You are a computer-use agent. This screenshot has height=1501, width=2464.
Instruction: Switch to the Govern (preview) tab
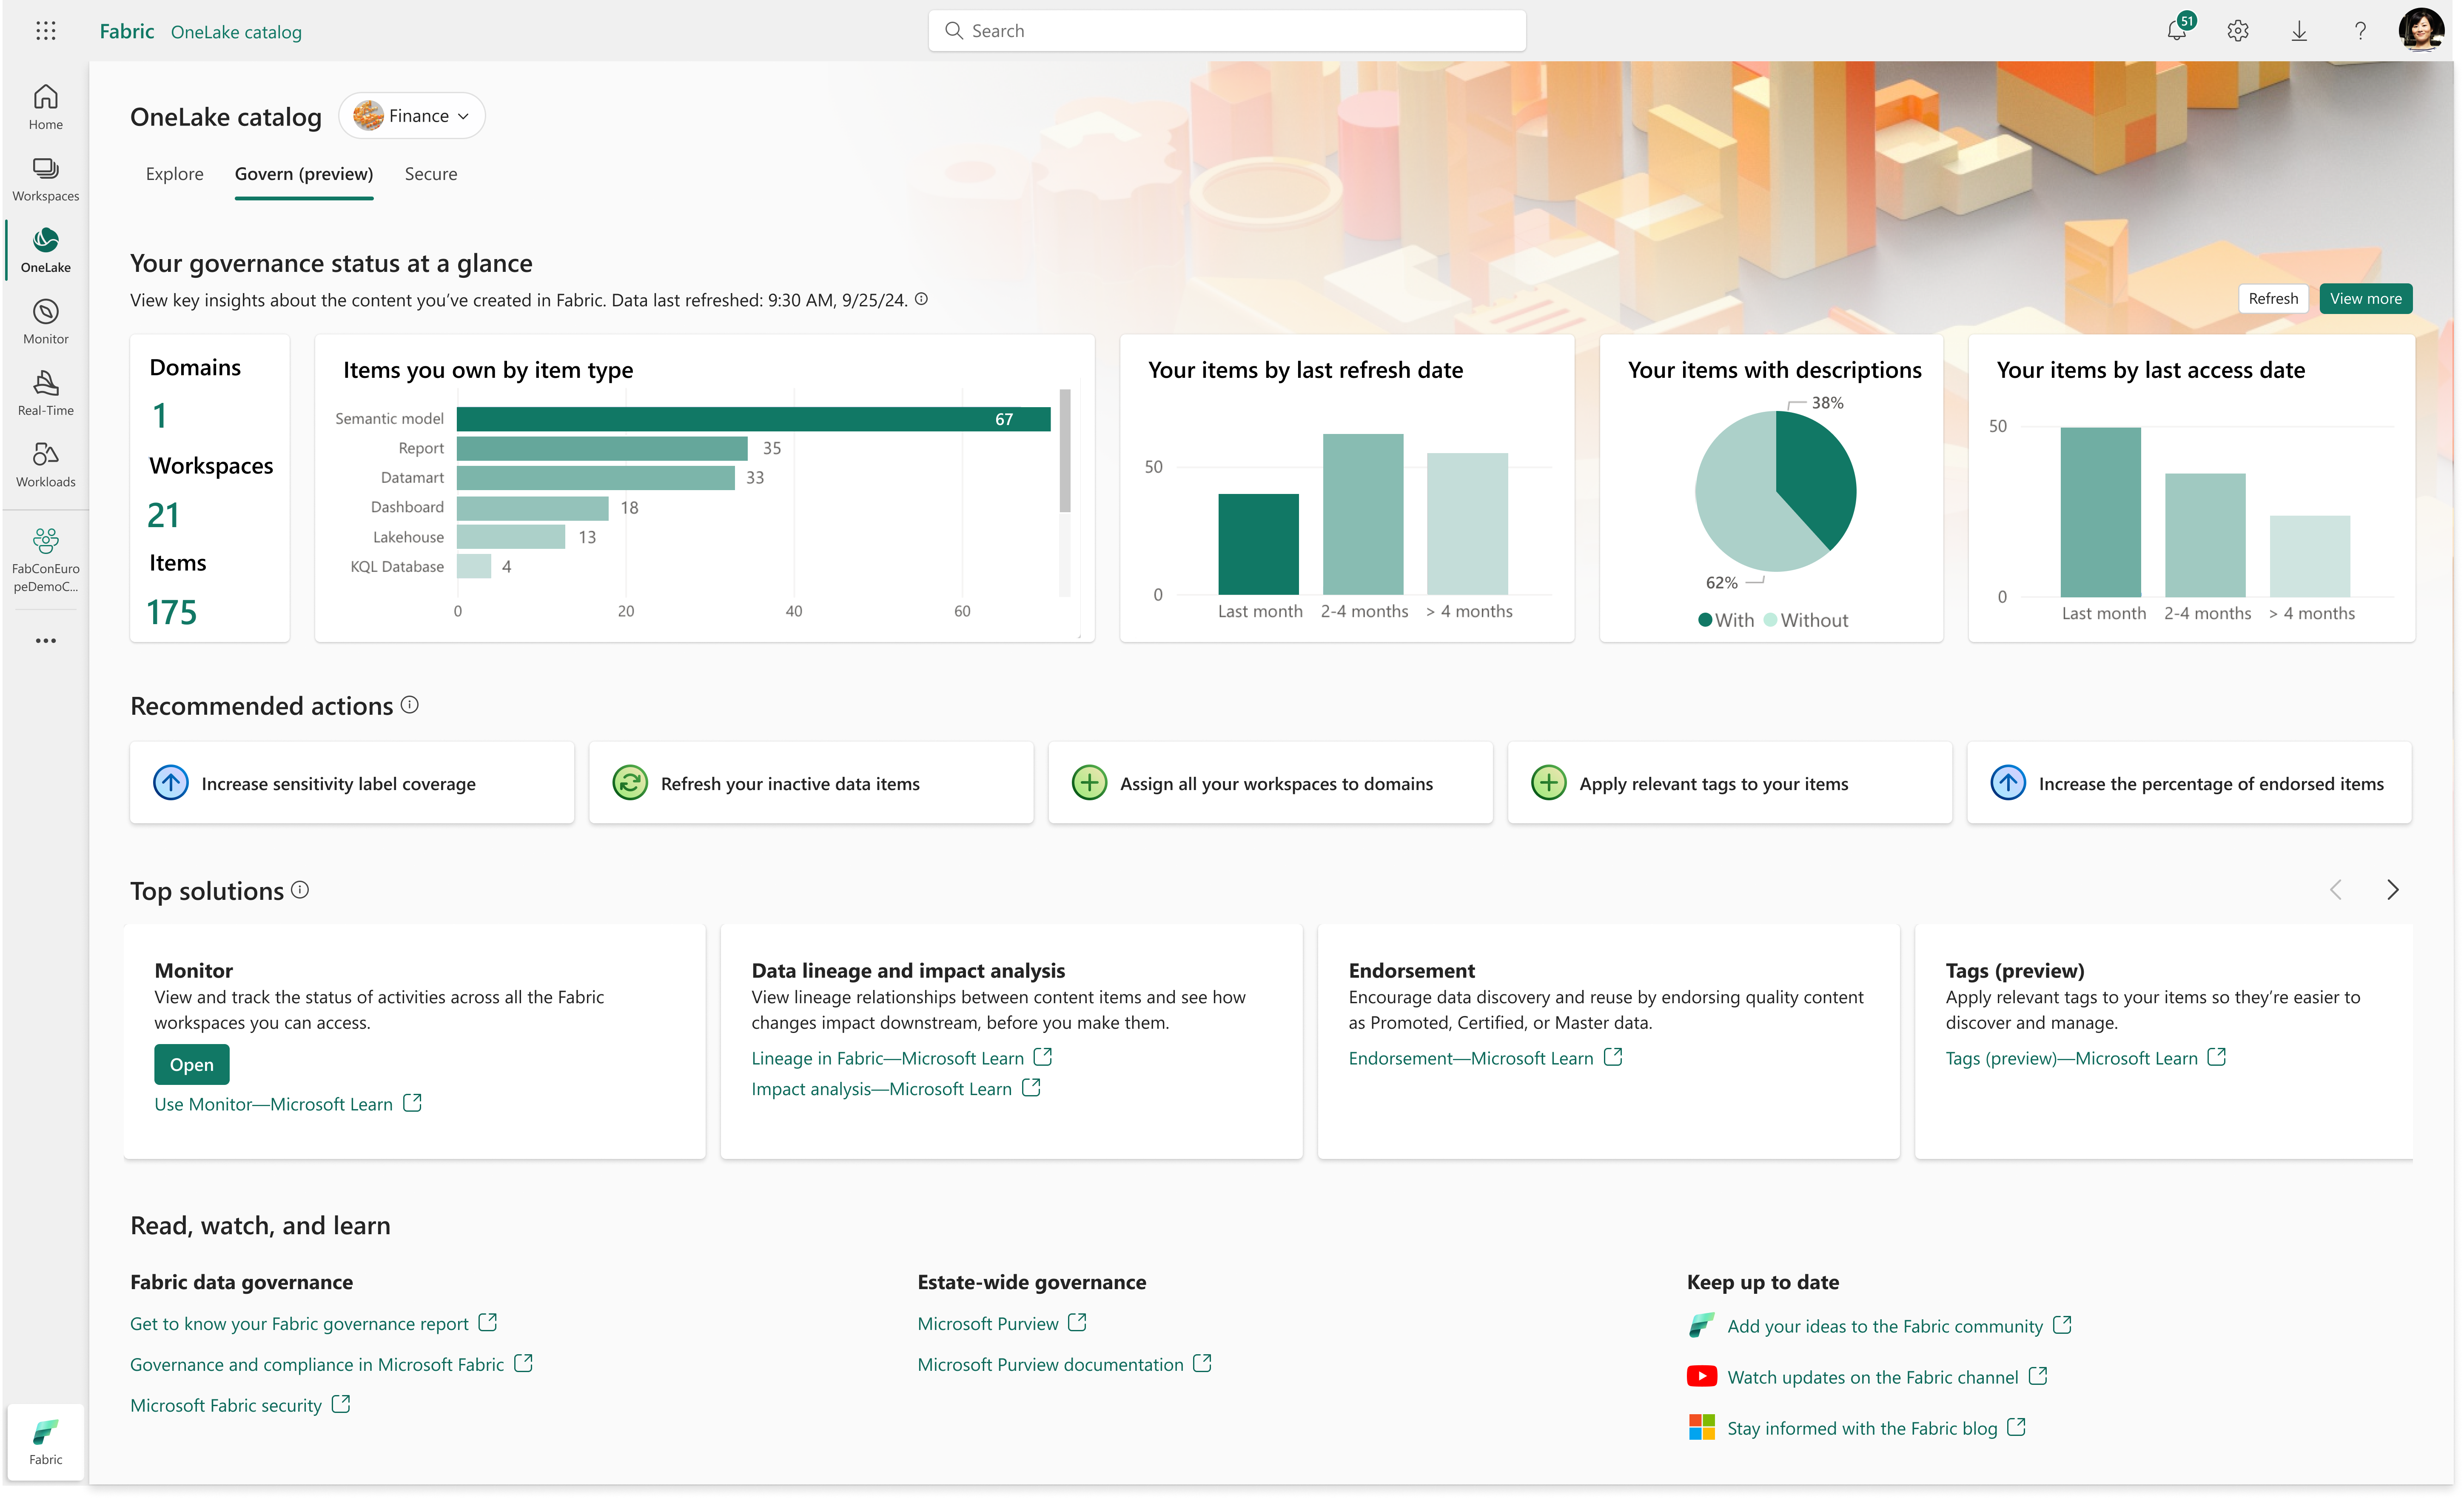tap(304, 174)
